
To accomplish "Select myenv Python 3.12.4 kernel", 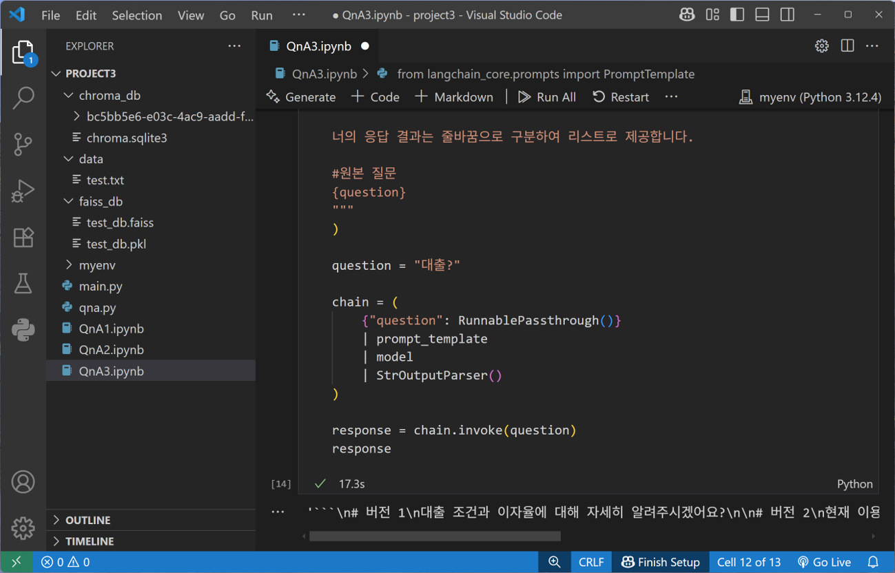I will tap(810, 97).
